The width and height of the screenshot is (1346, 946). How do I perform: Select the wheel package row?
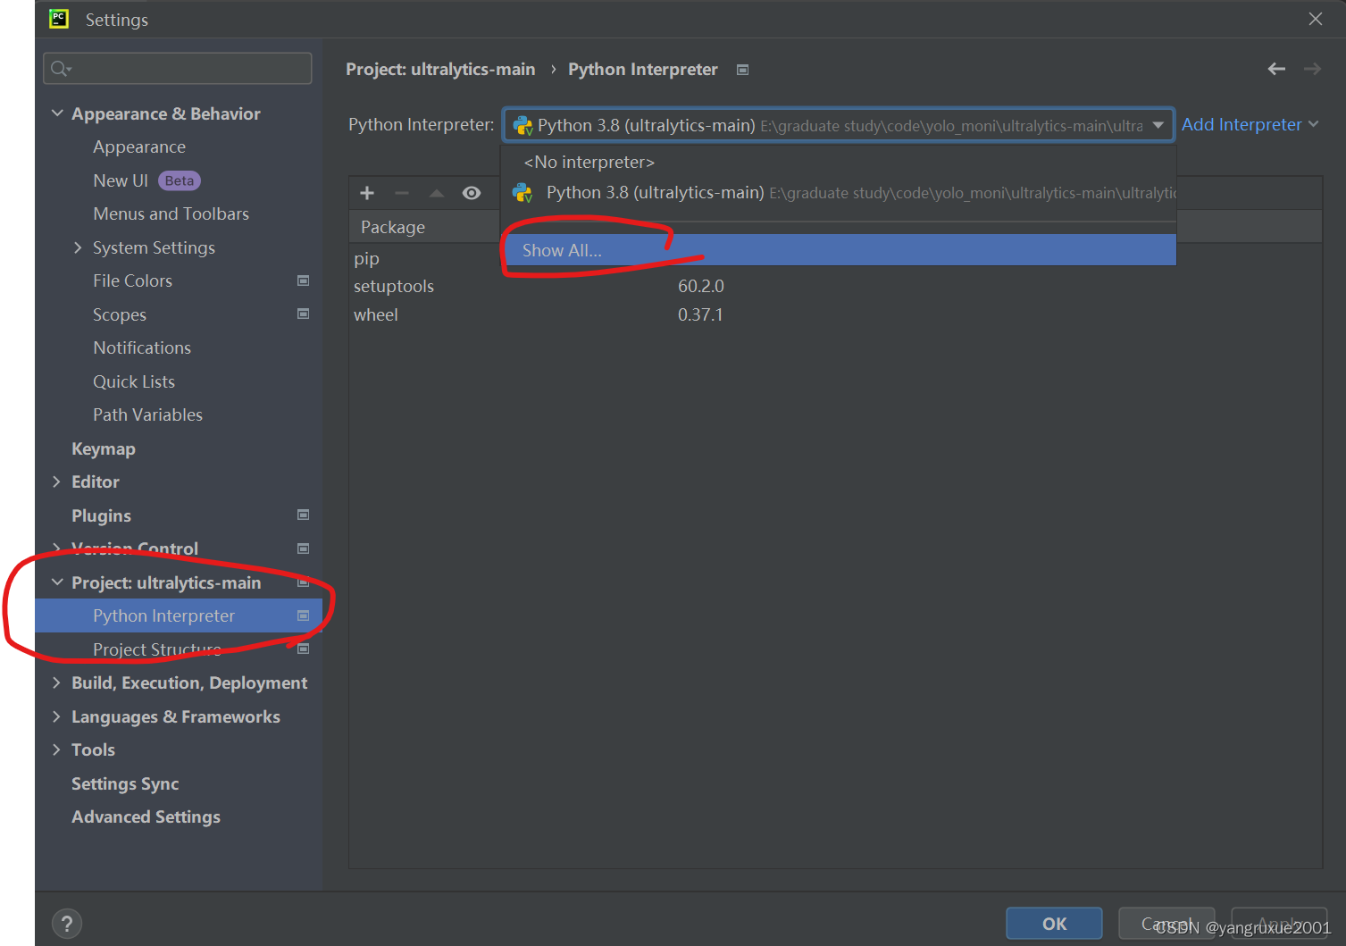(376, 314)
